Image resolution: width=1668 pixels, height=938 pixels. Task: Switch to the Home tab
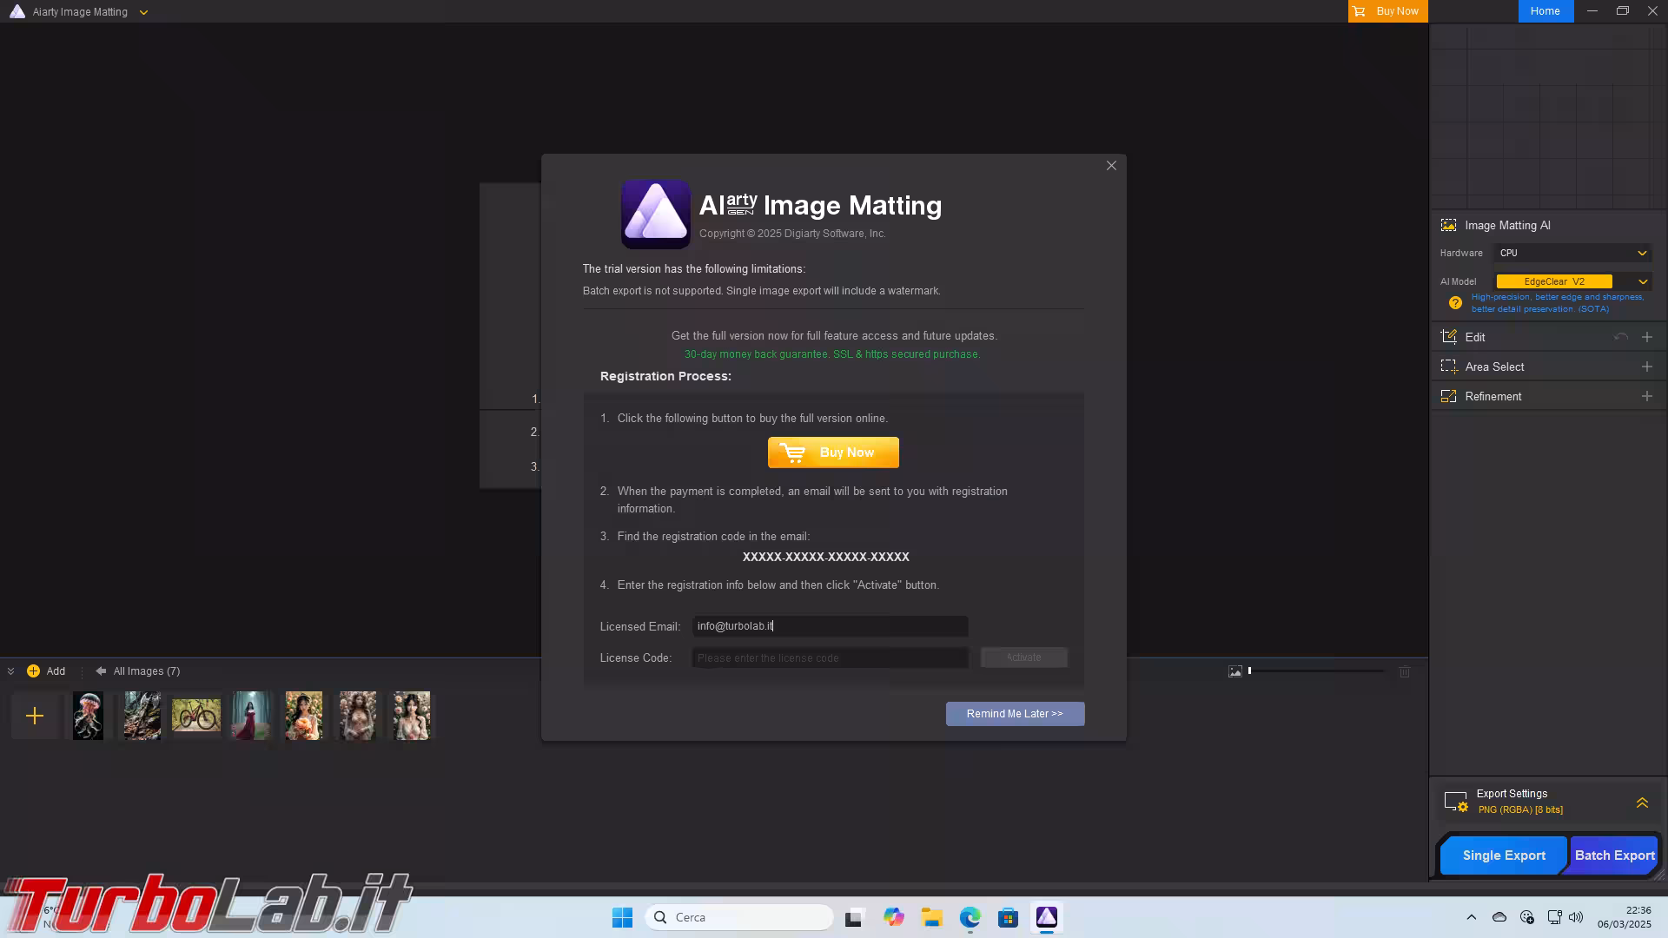(x=1545, y=11)
